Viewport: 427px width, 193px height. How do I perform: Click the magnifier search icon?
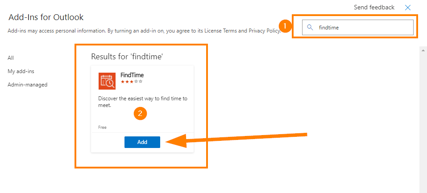pyautogui.click(x=310, y=27)
